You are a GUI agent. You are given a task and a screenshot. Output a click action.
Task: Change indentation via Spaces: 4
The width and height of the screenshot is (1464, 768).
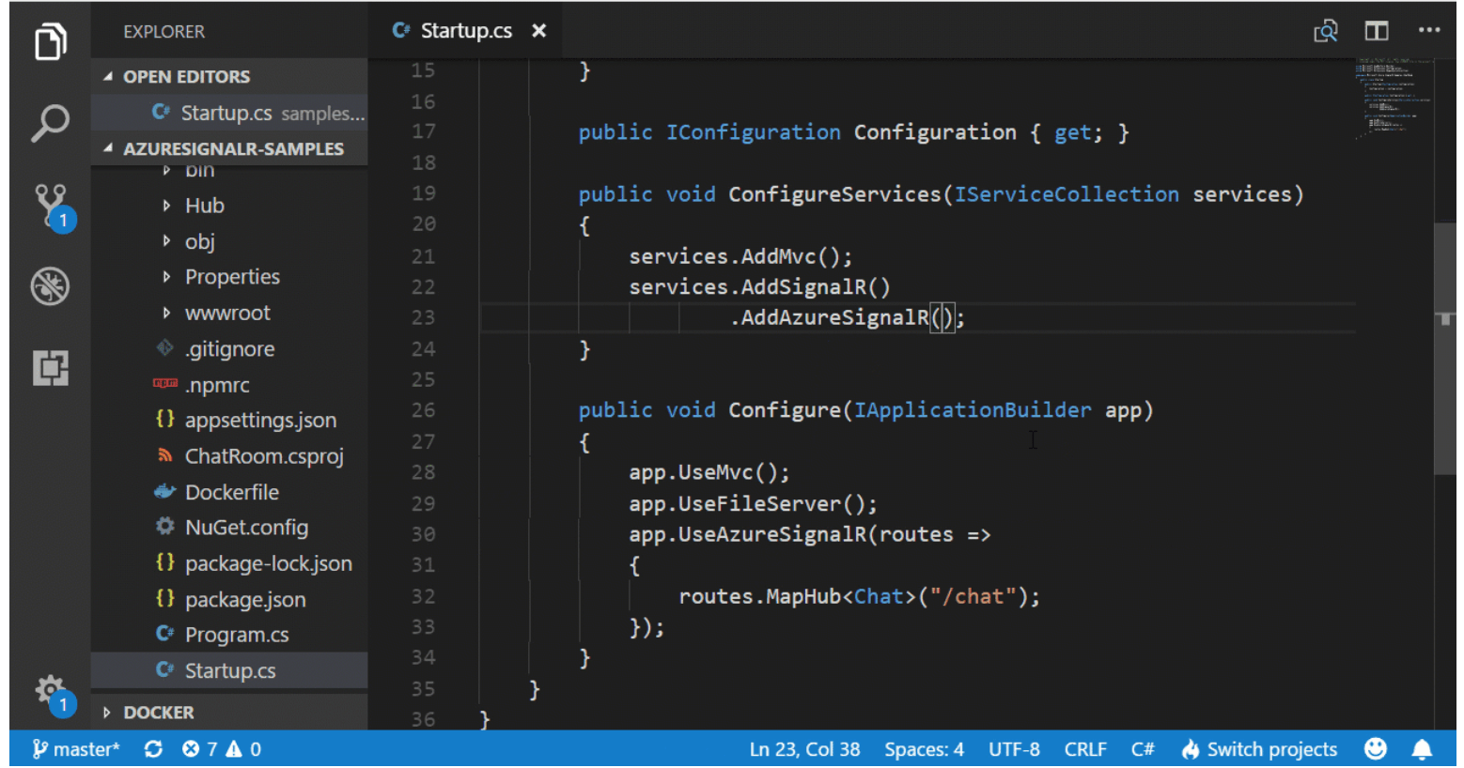pos(924,749)
